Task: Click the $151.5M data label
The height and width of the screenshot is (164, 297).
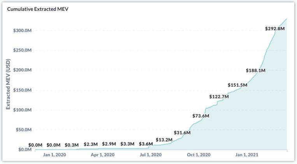Action: click(x=237, y=85)
